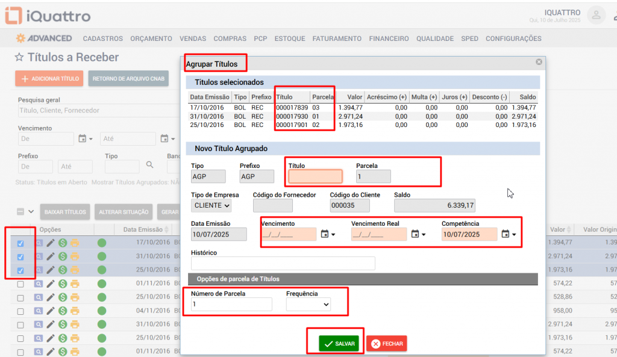Open the user profile avatar

pyautogui.click(x=596, y=15)
